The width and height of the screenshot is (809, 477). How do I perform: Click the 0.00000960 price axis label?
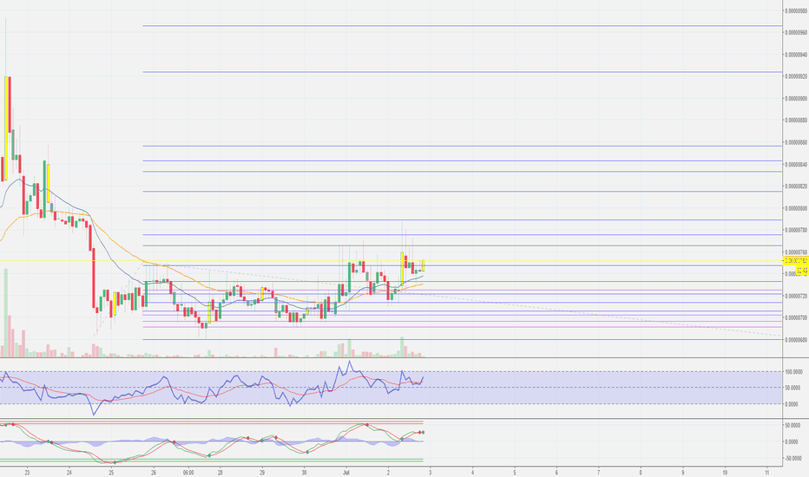(x=796, y=32)
